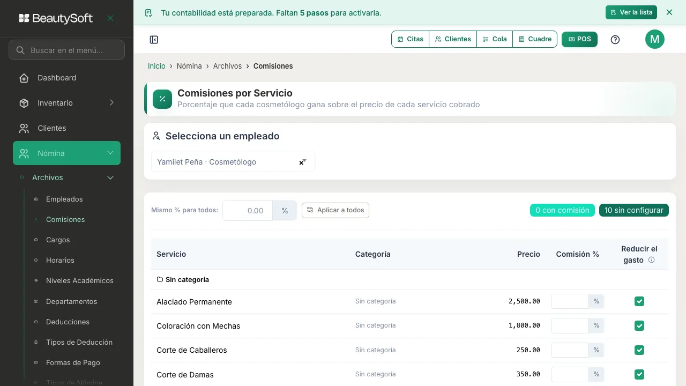Expand the Inventario submenu chevron
Screen dimensions: 686x386
click(111, 103)
